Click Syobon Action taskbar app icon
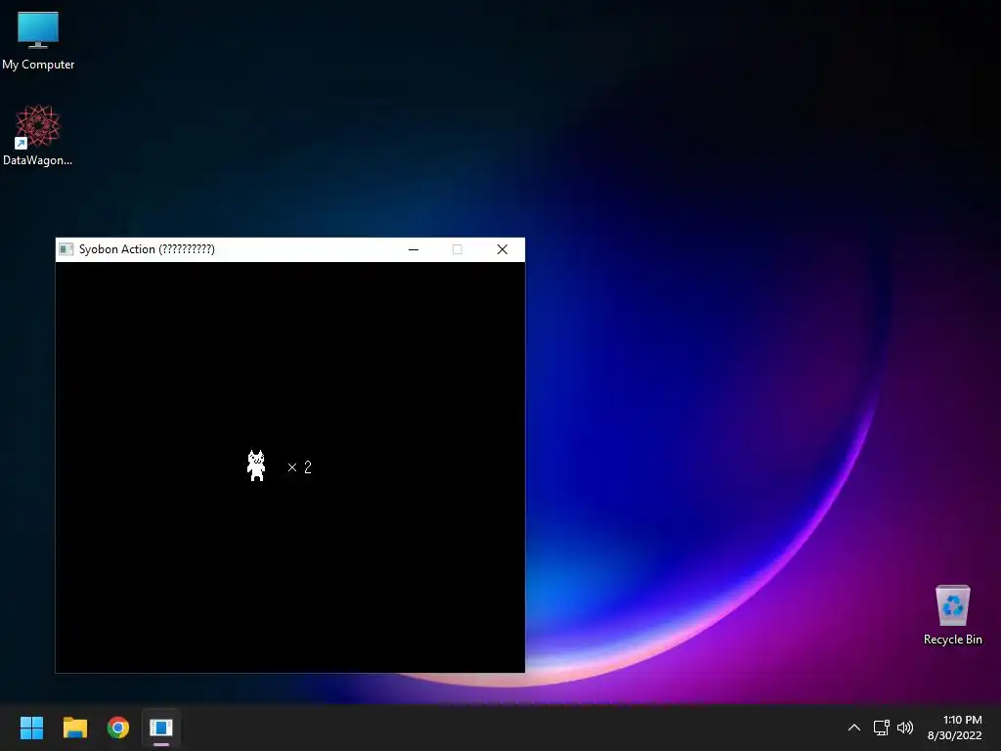The image size is (1001, 751). click(x=161, y=728)
